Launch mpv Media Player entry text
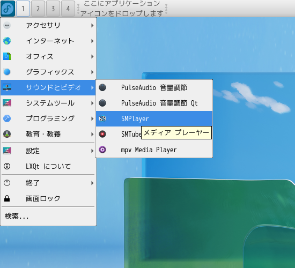The height and width of the screenshot is (268, 295). pyautogui.click(x=149, y=150)
